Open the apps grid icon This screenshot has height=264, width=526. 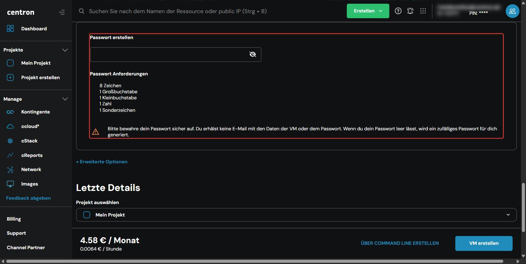tap(423, 11)
